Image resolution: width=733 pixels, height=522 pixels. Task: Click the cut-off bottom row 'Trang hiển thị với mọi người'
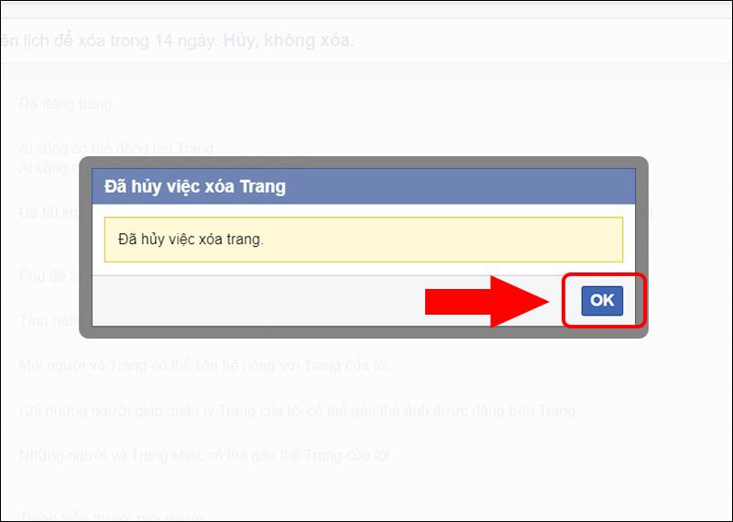pyautogui.click(x=111, y=516)
